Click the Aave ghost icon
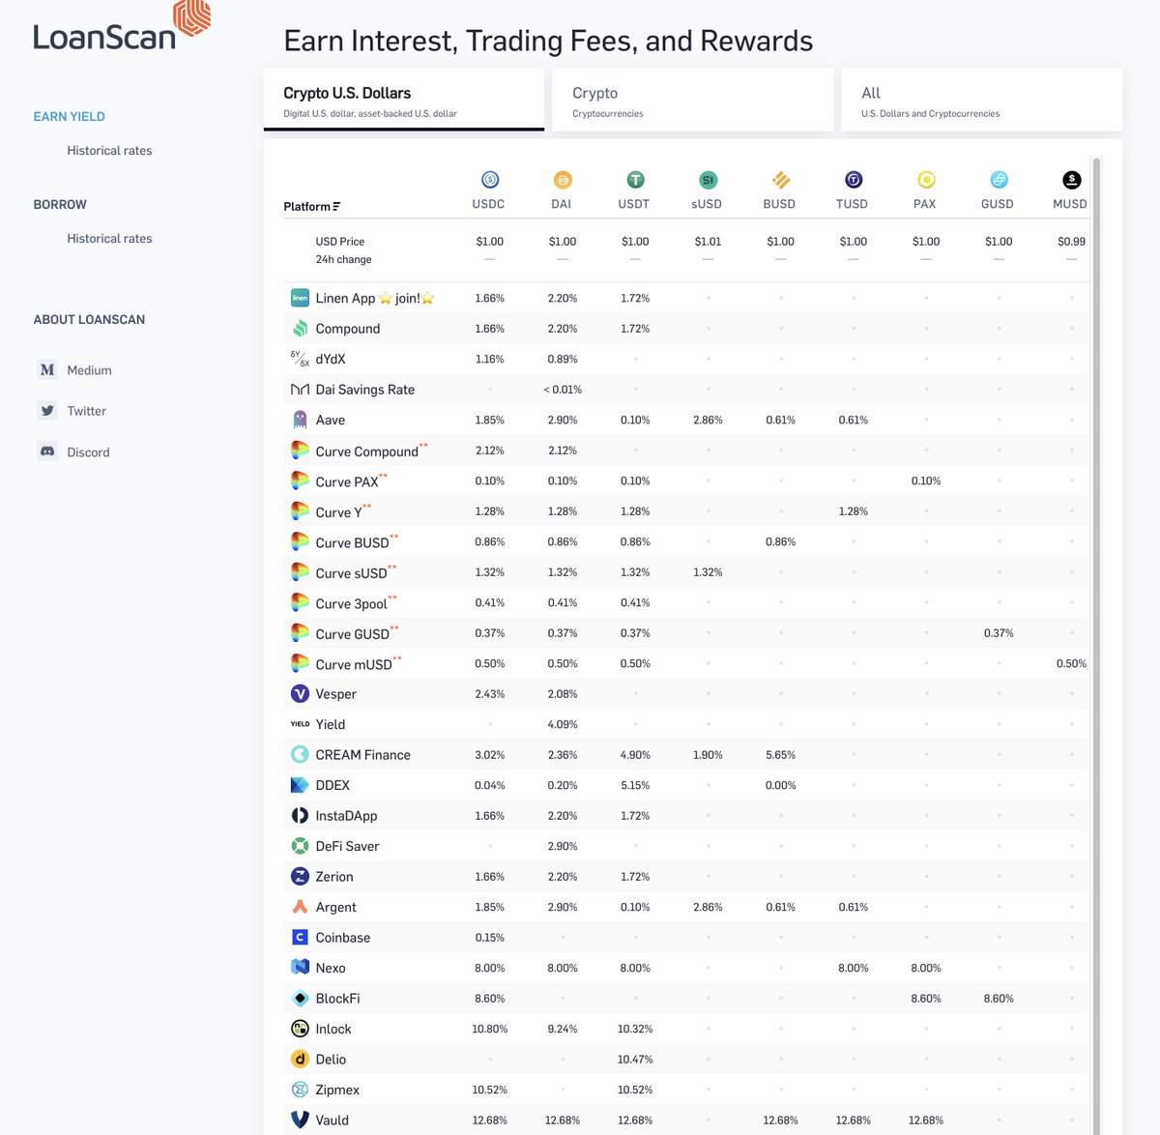The height and width of the screenshot is (1135, 1160). point(301,420)
